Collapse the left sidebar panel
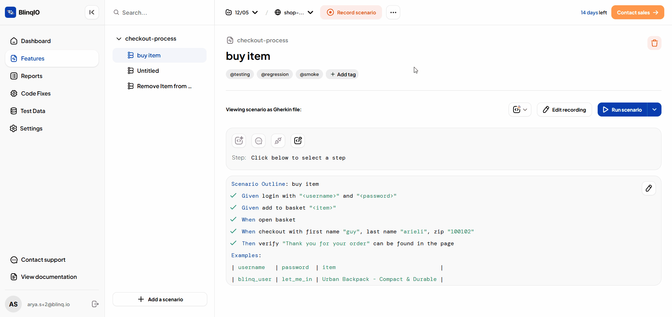The height and width of the screenshot is (317, 672). (92, 12)
